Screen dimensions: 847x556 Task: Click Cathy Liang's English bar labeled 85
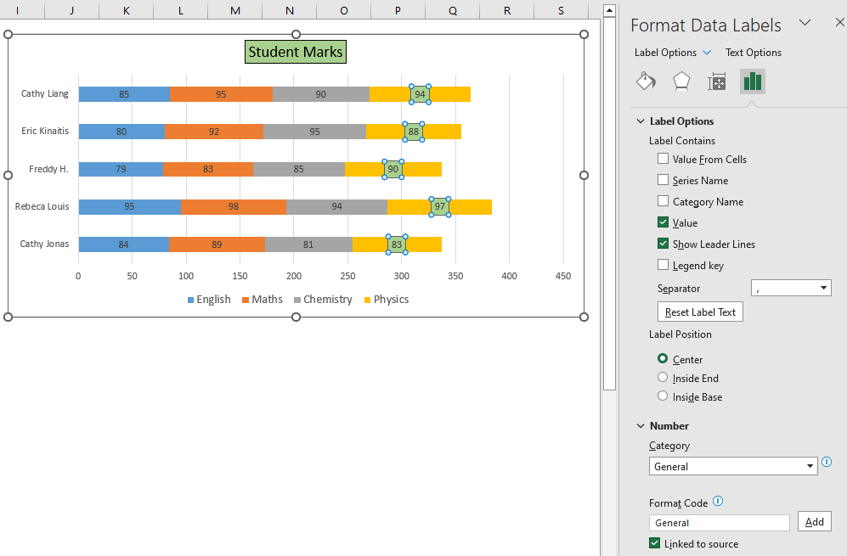pyautogui.click(x=124, y=94)
